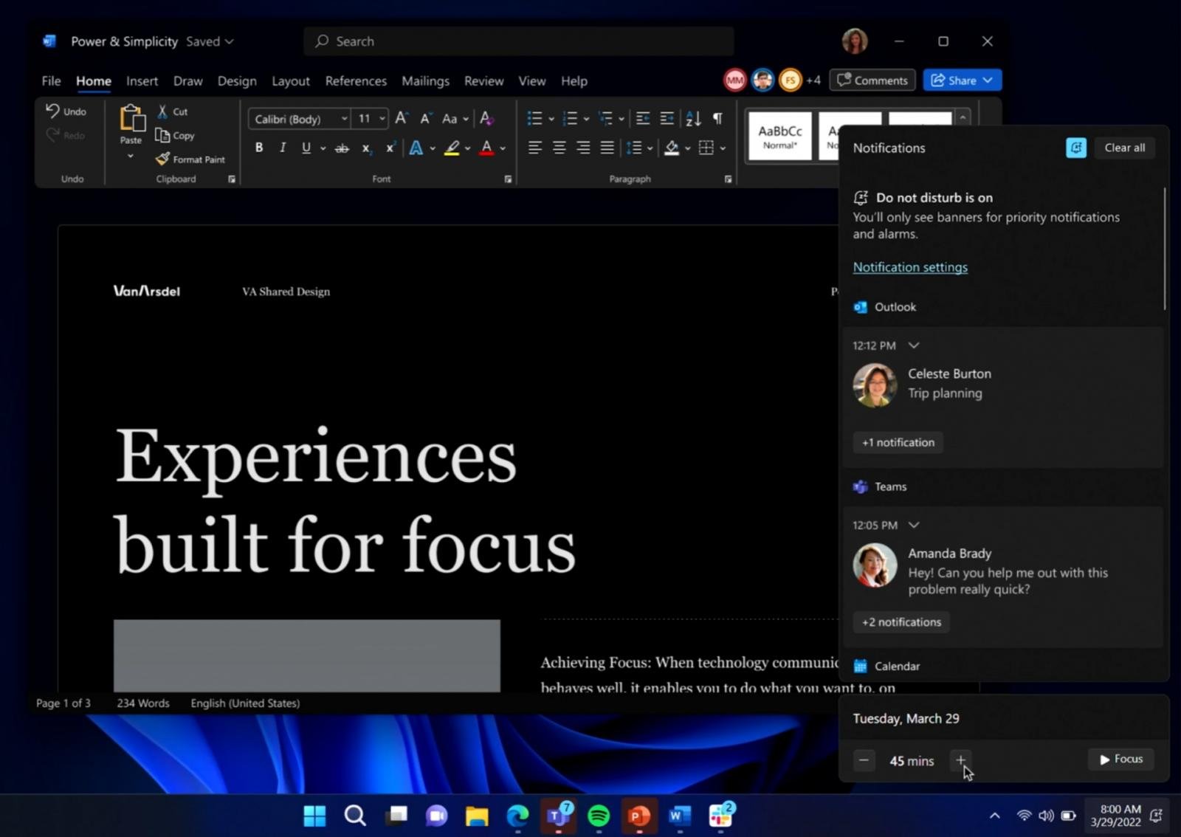
Task: Open the Notification settings link
Action: [910, 267]
